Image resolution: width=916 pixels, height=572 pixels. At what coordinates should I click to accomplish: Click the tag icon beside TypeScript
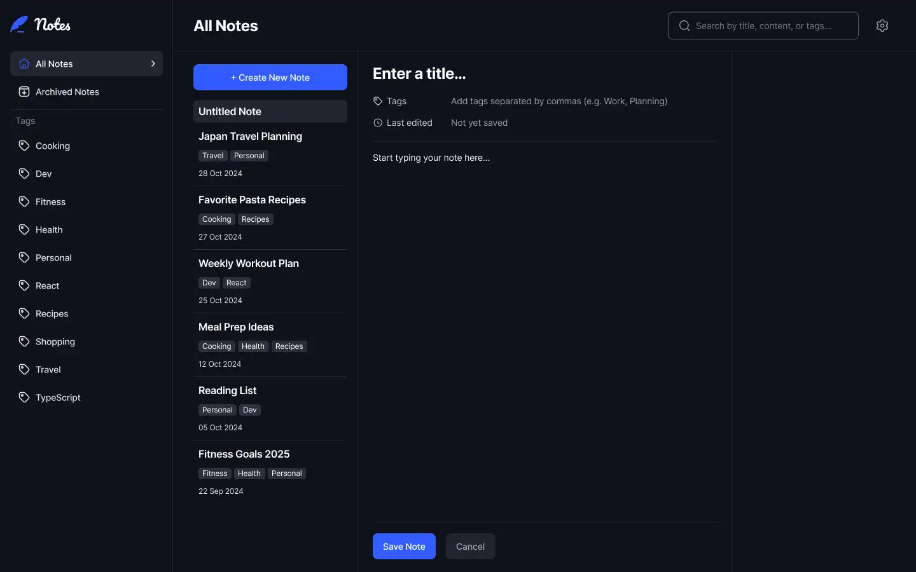coord(24,397)
